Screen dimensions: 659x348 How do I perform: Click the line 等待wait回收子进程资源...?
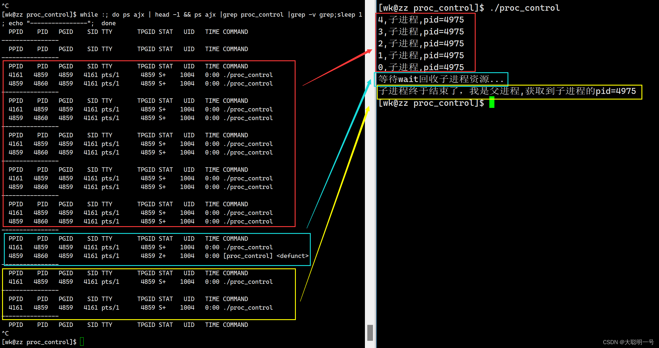point(441,79)
